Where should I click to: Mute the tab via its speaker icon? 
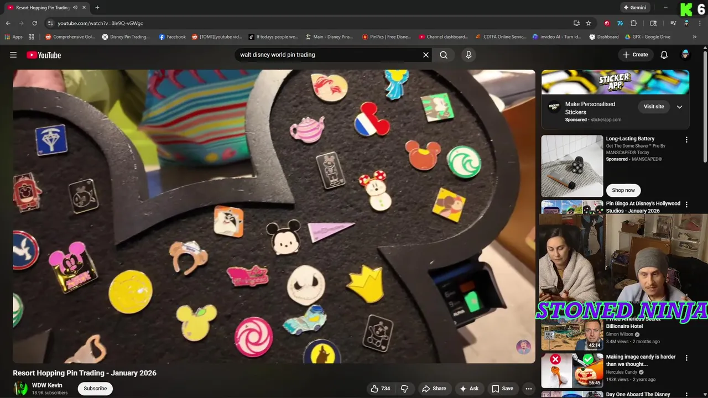pos(75,8)
